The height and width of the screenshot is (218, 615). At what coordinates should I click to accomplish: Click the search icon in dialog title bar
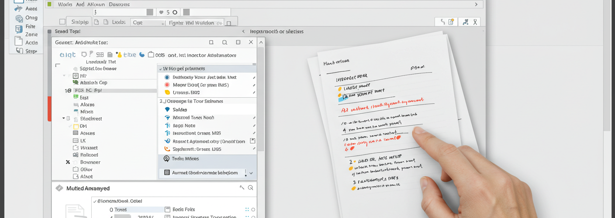[x=225, y=42]
